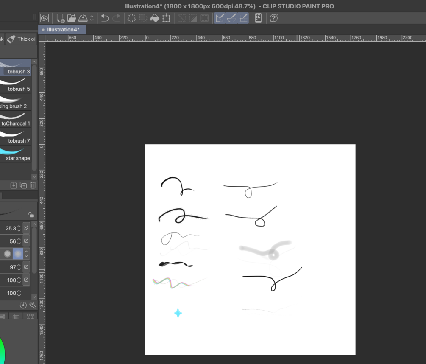Open the intermediate color tab icon
This screenshot has width=426, height=364.
[x=16, y=316]
